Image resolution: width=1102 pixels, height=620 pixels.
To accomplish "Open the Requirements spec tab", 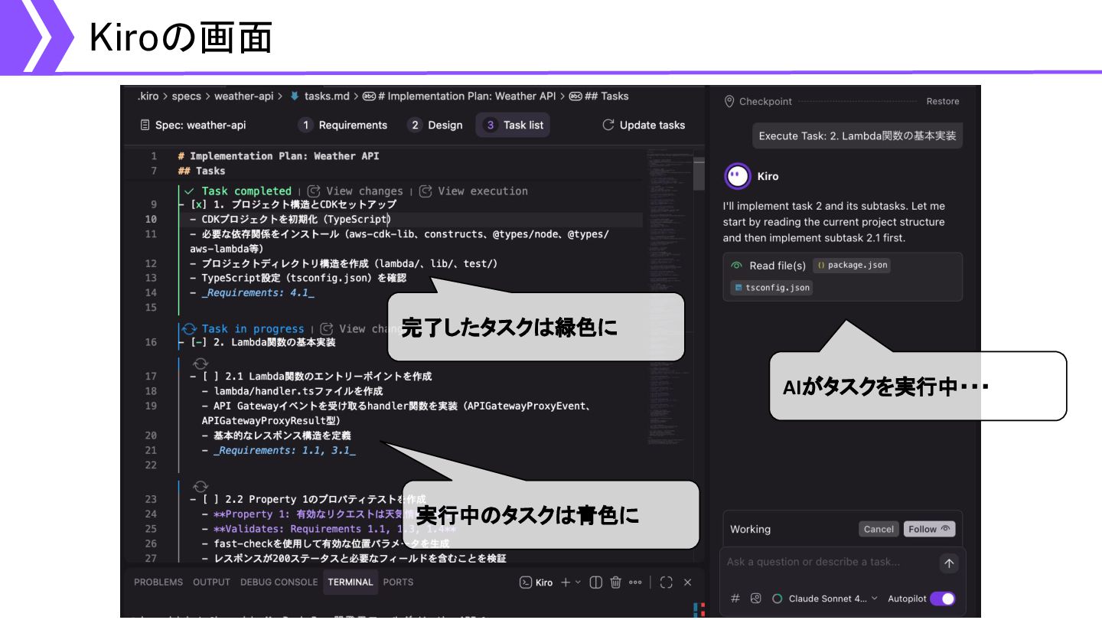I will pos(343,125).
